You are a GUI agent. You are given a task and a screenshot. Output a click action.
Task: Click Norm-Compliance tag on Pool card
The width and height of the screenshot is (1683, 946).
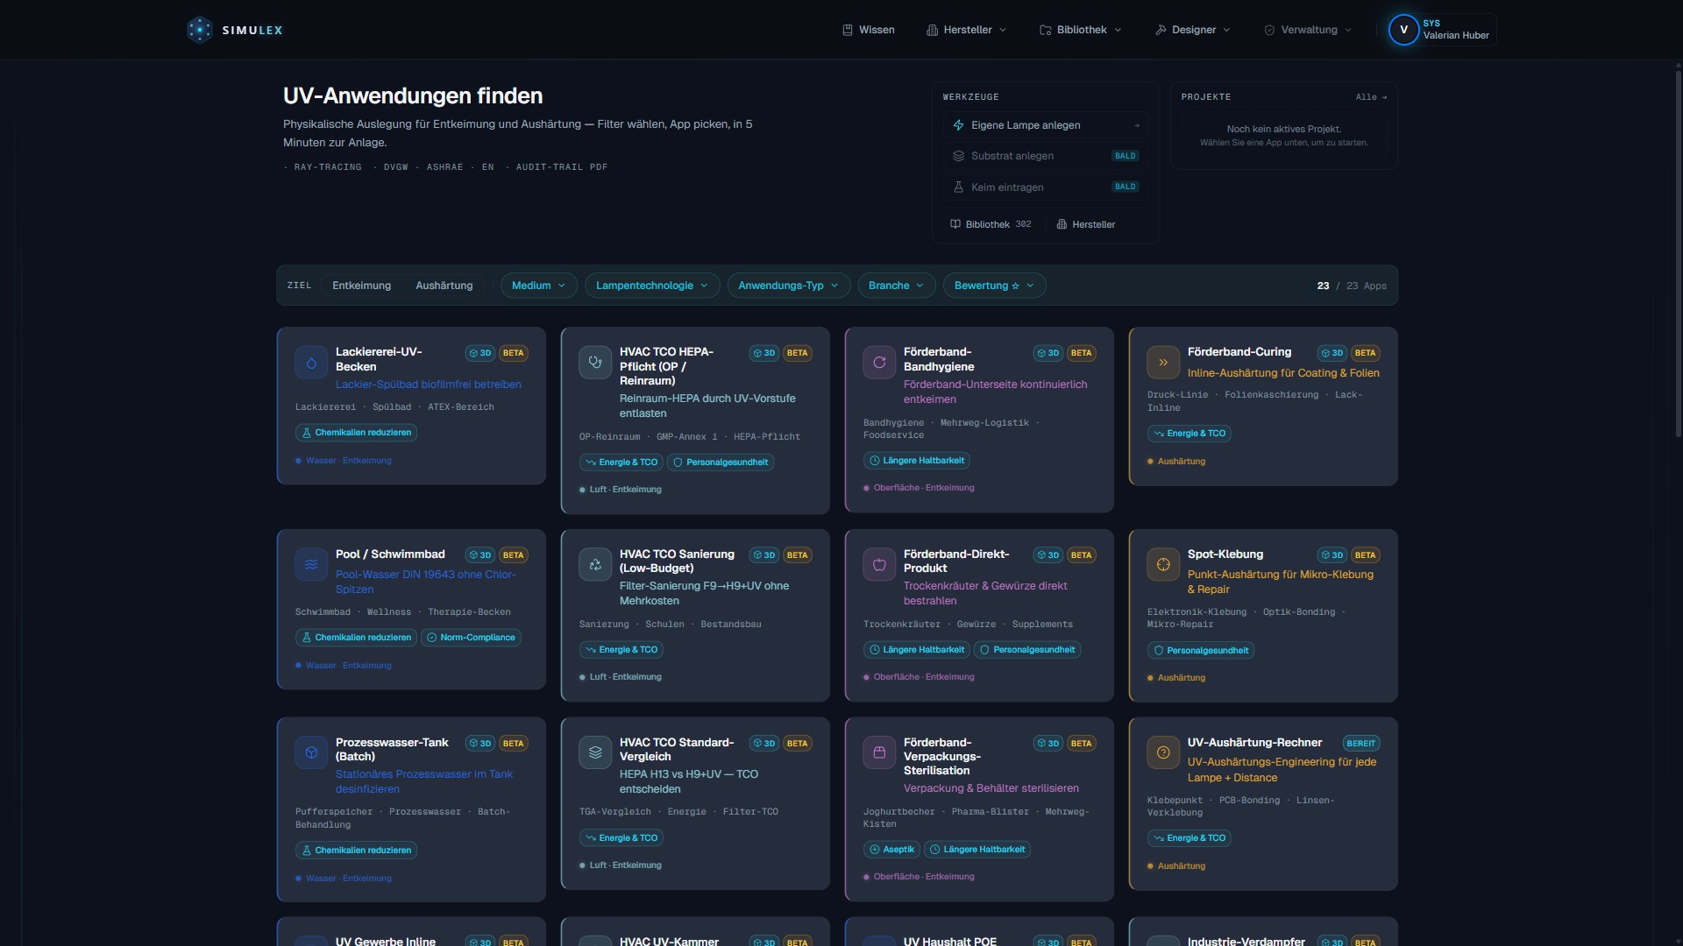pyautogui.click(x=471, y=638)
